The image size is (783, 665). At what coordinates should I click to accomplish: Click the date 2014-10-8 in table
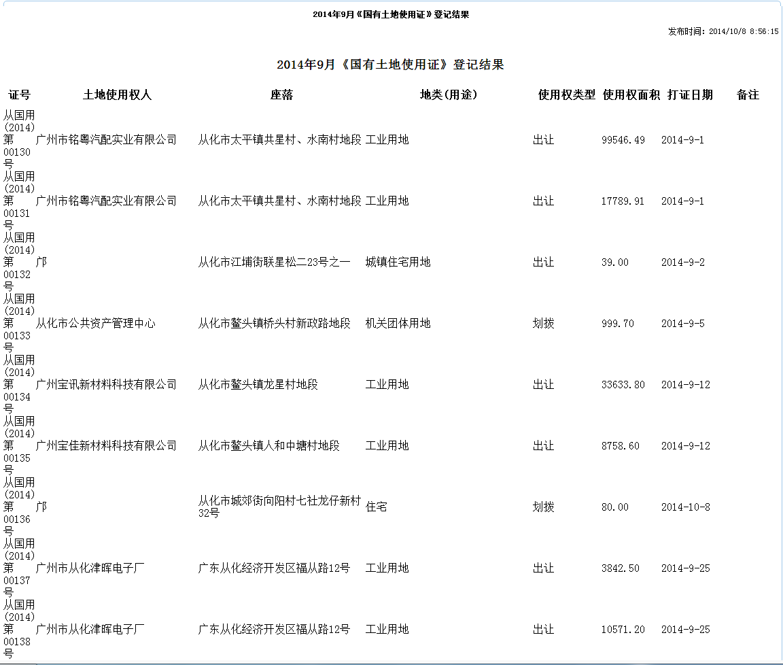tap(685, 507)
